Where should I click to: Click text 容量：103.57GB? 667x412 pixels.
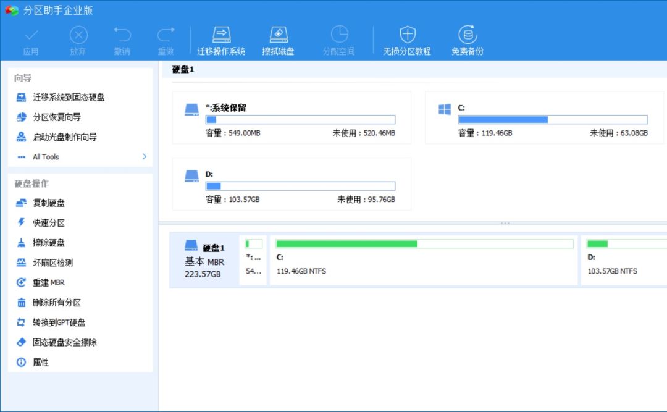pos(232,200)
